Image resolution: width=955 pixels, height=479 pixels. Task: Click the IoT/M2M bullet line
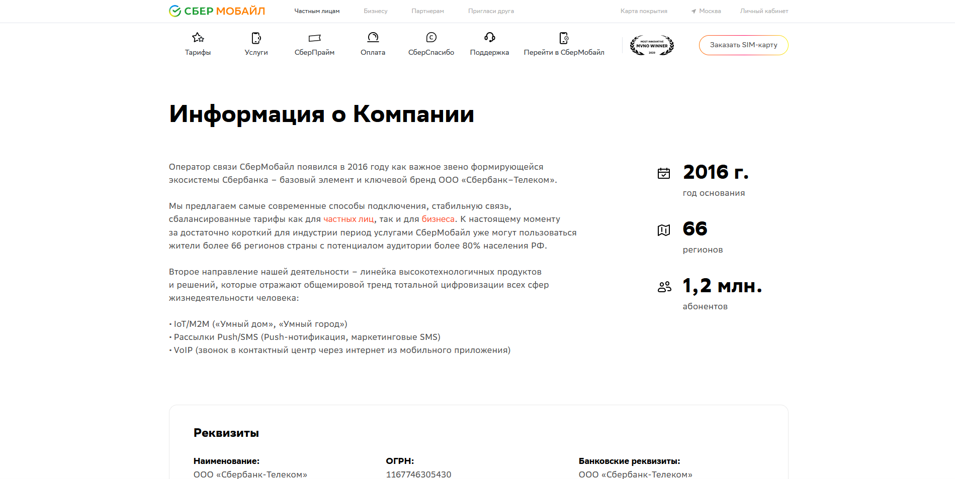258,324
